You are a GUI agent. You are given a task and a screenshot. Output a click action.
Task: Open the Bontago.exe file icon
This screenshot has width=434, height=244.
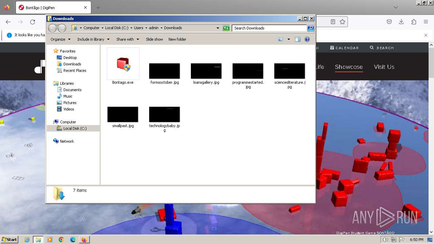(x=123, y=64)
